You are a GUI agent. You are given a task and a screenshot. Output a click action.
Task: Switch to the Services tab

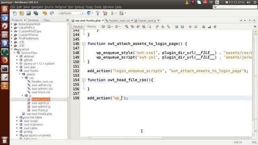point(33,20)
